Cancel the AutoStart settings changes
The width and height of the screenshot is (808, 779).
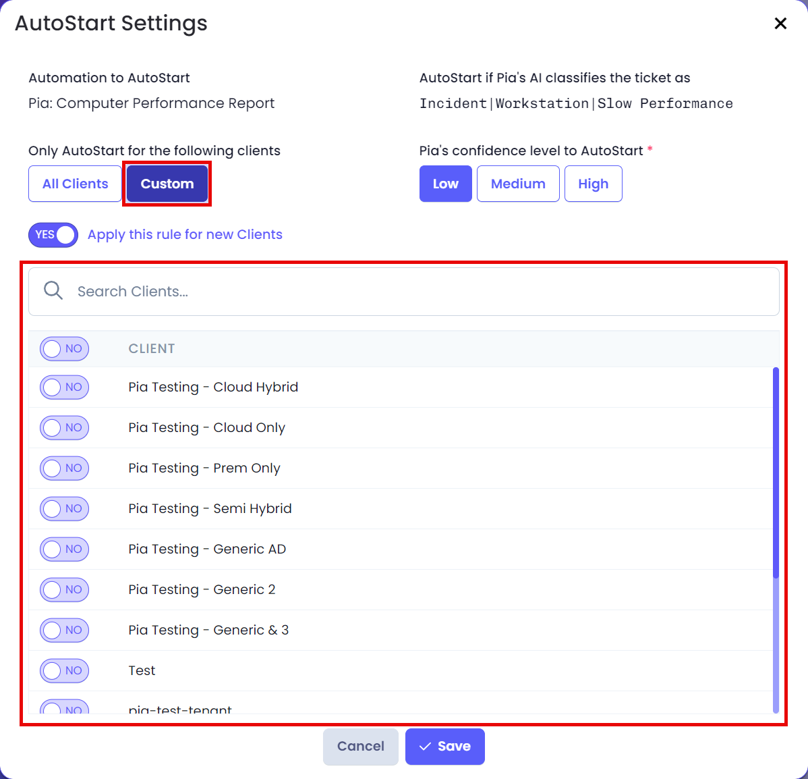tap(361, 747)
